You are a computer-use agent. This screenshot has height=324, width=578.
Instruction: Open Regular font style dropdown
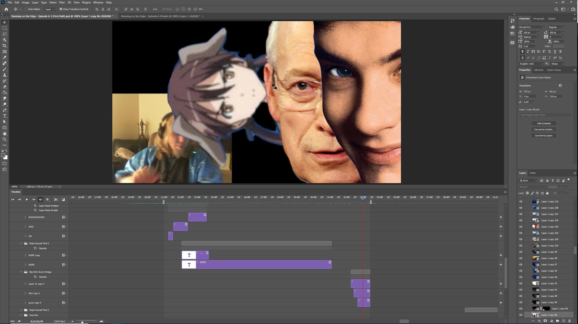click(562, 27)
